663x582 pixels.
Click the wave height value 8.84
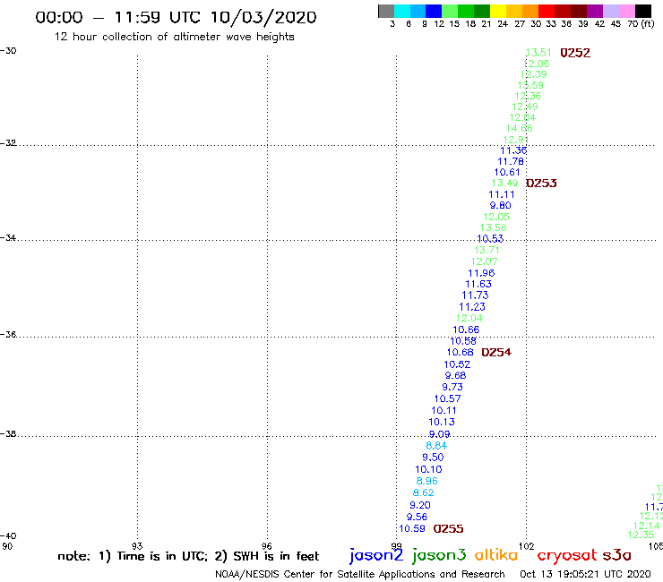pyautogui.click(x=436, y=446)
